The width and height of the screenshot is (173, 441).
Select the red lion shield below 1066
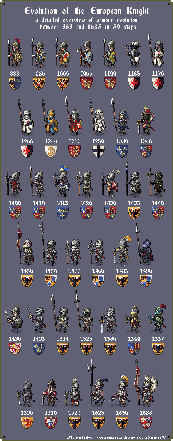86,84
